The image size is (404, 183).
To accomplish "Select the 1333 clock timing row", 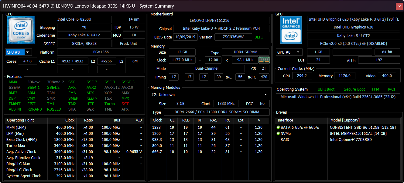I will pos(210,128).
